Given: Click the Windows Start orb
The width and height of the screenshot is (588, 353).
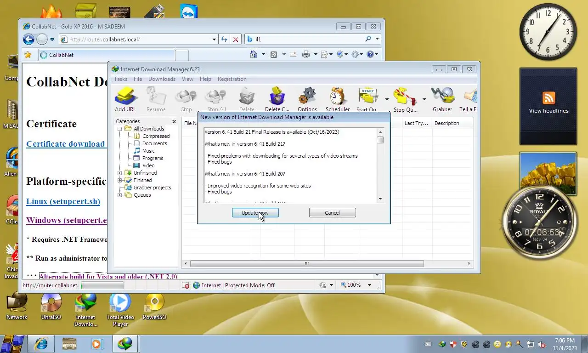Looking at the screenshot, I should (x=12, y=343).
